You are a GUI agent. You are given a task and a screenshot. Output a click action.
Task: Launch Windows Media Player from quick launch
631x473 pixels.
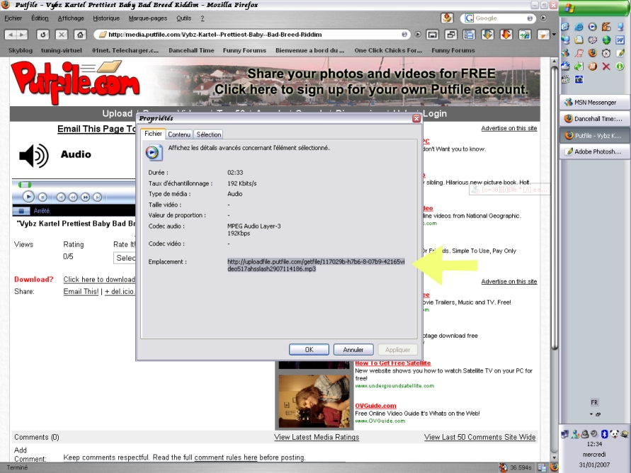[x=592, y=28]
